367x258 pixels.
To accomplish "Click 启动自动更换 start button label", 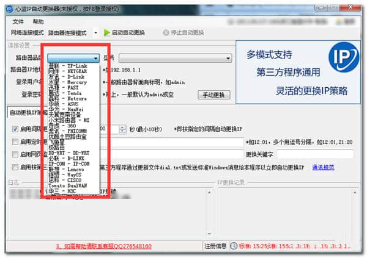I will point(128,33).
